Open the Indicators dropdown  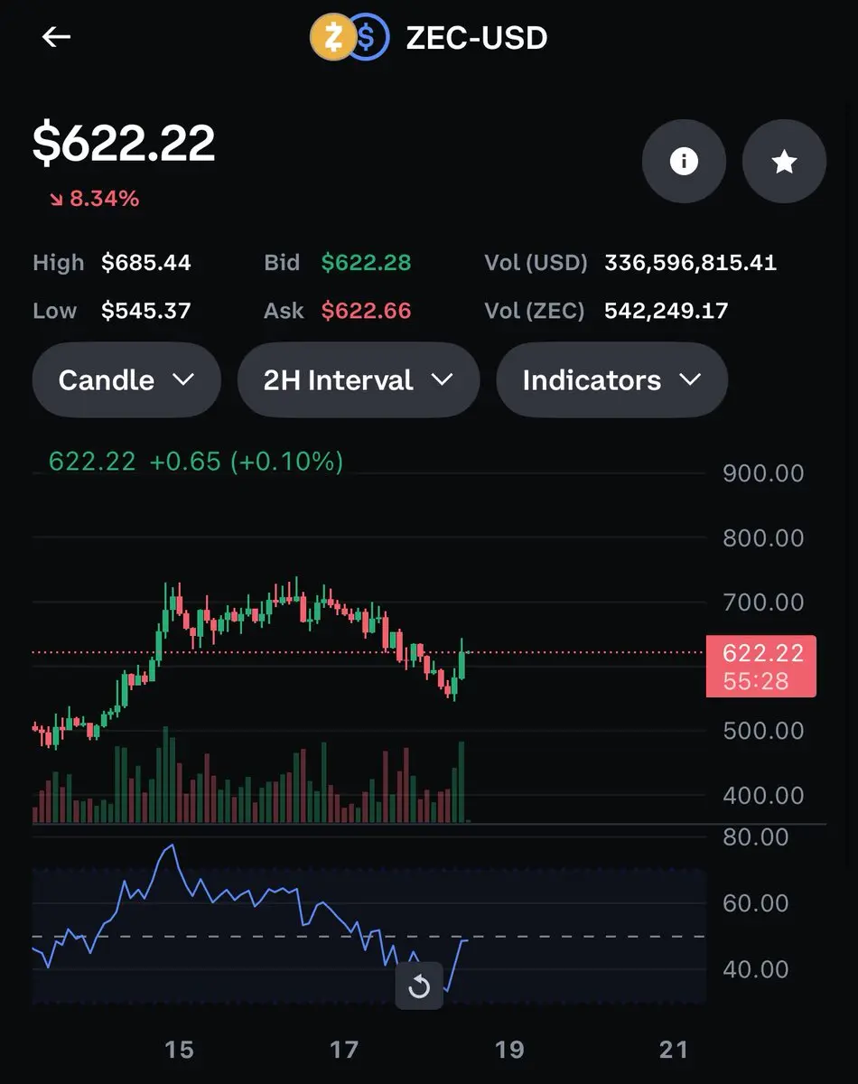611,380
